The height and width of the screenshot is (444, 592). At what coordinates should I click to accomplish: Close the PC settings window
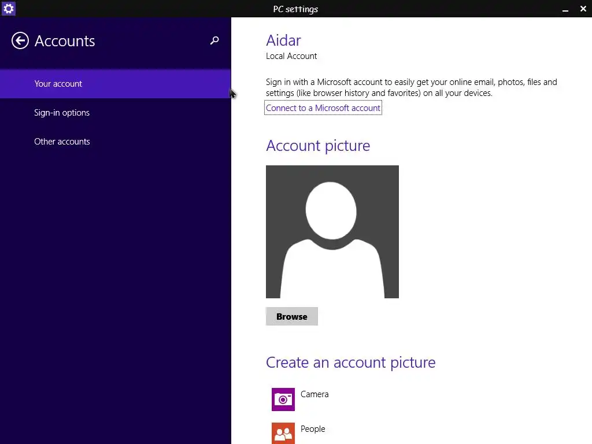[x=583, y=9]
